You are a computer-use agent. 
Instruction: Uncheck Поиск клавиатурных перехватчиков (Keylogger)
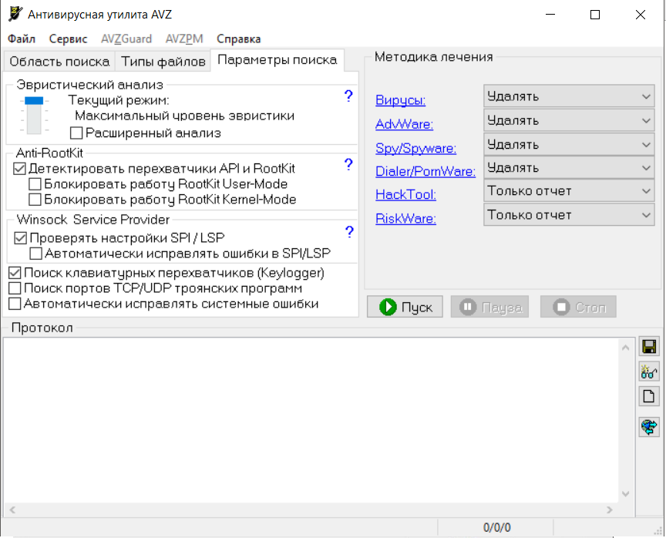15,273
